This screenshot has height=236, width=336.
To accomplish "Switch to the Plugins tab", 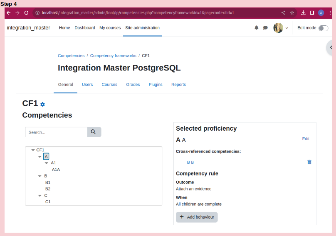I will [156, 85].
